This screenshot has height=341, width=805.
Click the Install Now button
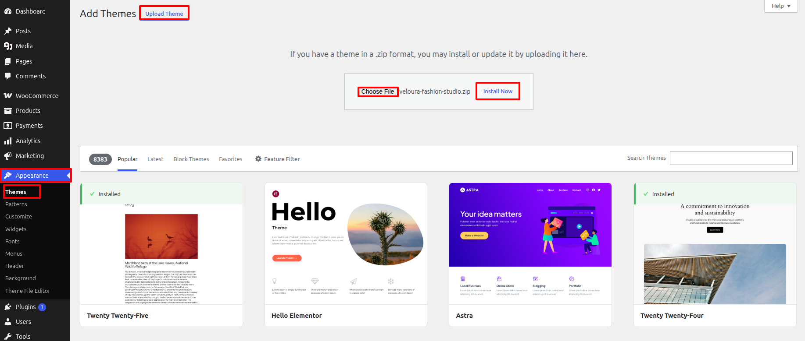click(x=498, y=91)
